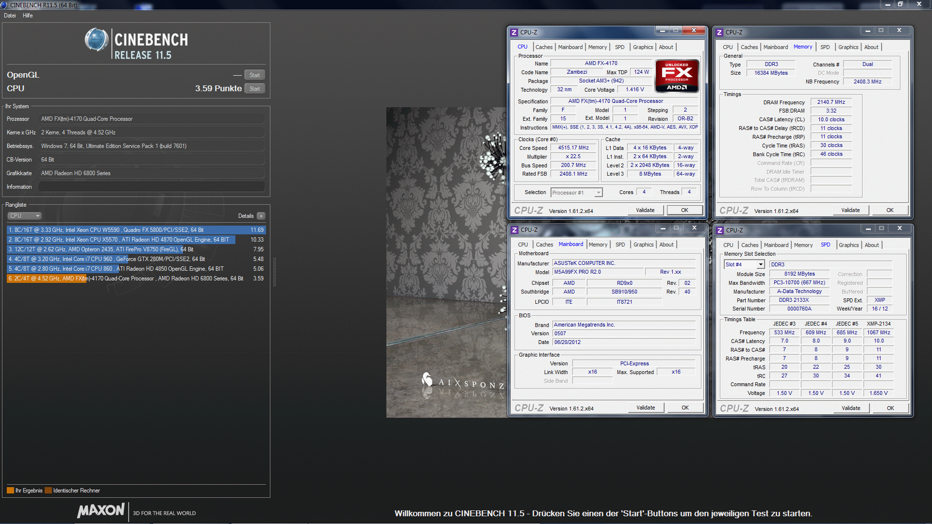Open the CPU ranking filter dropdown
This screenshot has height=524, width=932.
pos(24,216)
